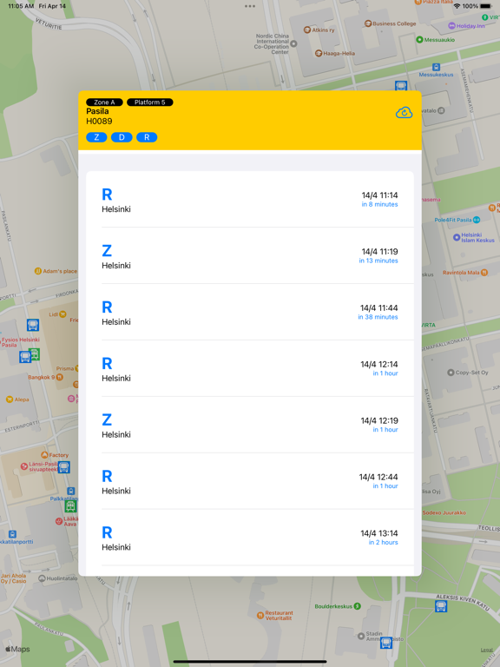Tap the Wi-Fi status icon
This screenshot has width=500, height=667.
pos(457,6)
